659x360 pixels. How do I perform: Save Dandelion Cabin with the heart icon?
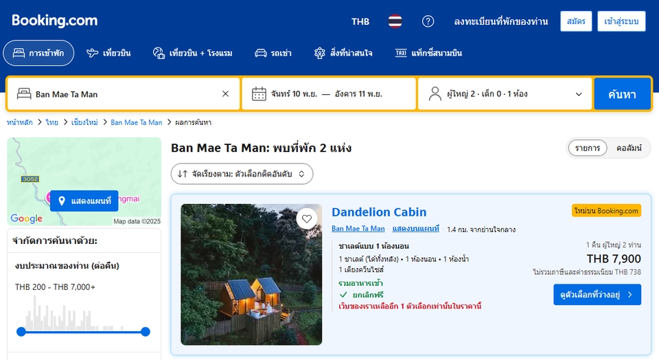point(307,219)
